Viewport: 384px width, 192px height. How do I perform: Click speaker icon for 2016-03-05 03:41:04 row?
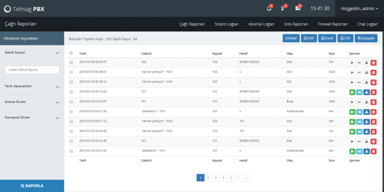[x=359, y=152]
